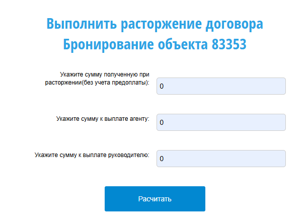Click object number 83353 in the heading

tap(226, 44)
